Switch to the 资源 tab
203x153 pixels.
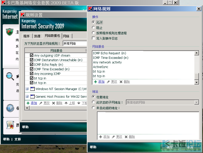37,36
